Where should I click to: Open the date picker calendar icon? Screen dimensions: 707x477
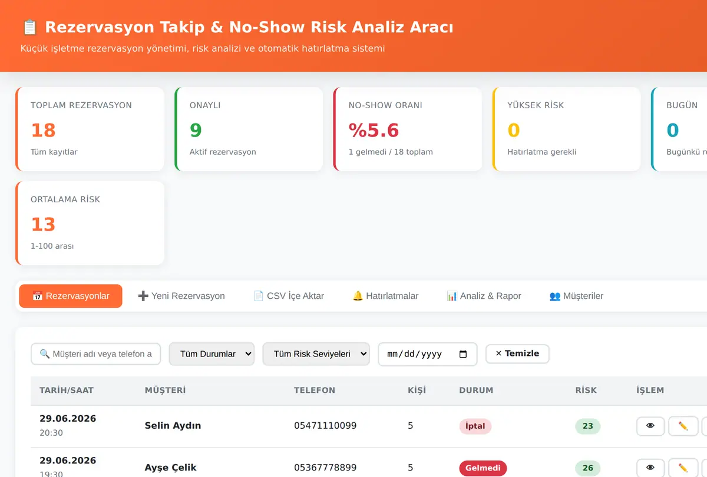(463, 354)
